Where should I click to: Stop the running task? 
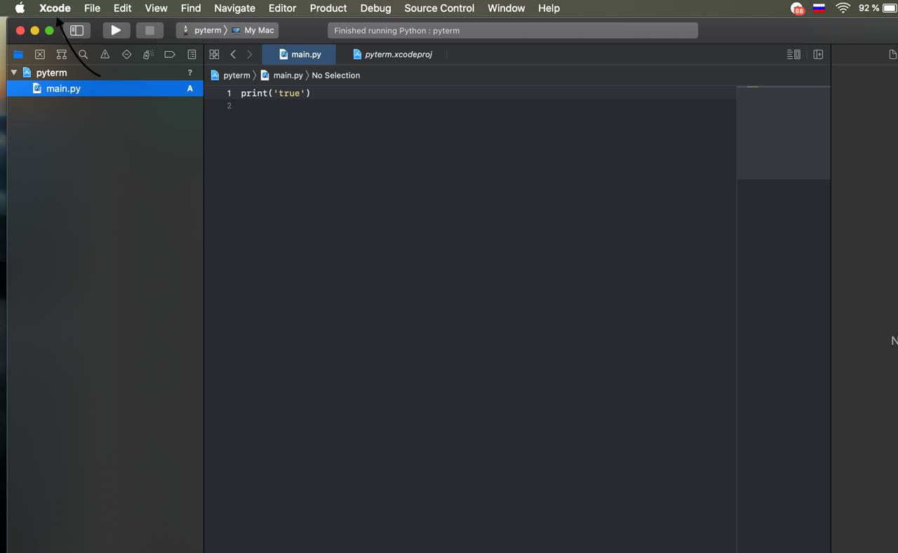point(149,30)
